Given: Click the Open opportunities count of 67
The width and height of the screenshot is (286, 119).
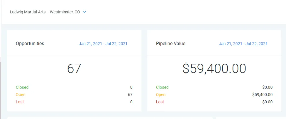Looking at the screenshot, I should pos(130,95).
